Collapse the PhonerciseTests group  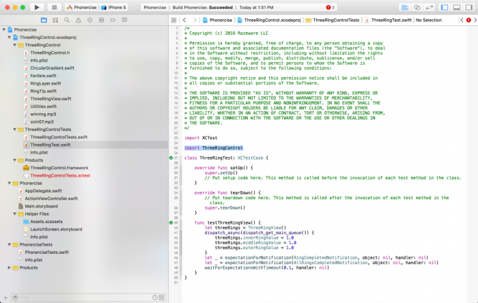(10, 244)
